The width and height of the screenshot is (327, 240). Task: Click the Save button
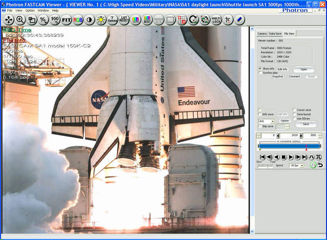click(x=306, y=124)
